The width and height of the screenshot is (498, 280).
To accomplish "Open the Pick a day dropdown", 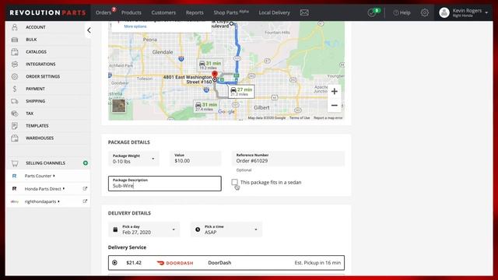I will tap(144, 229).
